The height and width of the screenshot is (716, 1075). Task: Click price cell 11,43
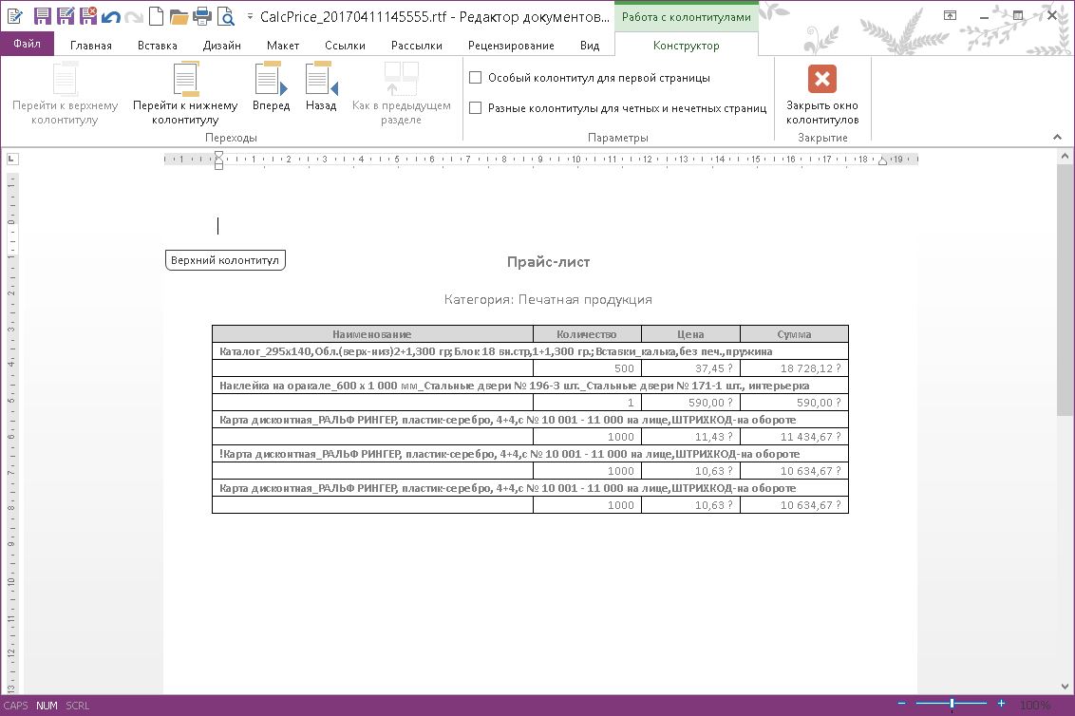[690, 437]
